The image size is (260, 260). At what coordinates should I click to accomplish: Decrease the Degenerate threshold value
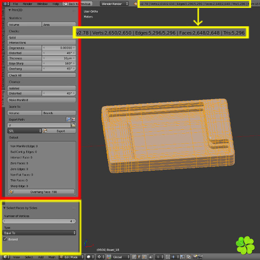tap(44, 48)
